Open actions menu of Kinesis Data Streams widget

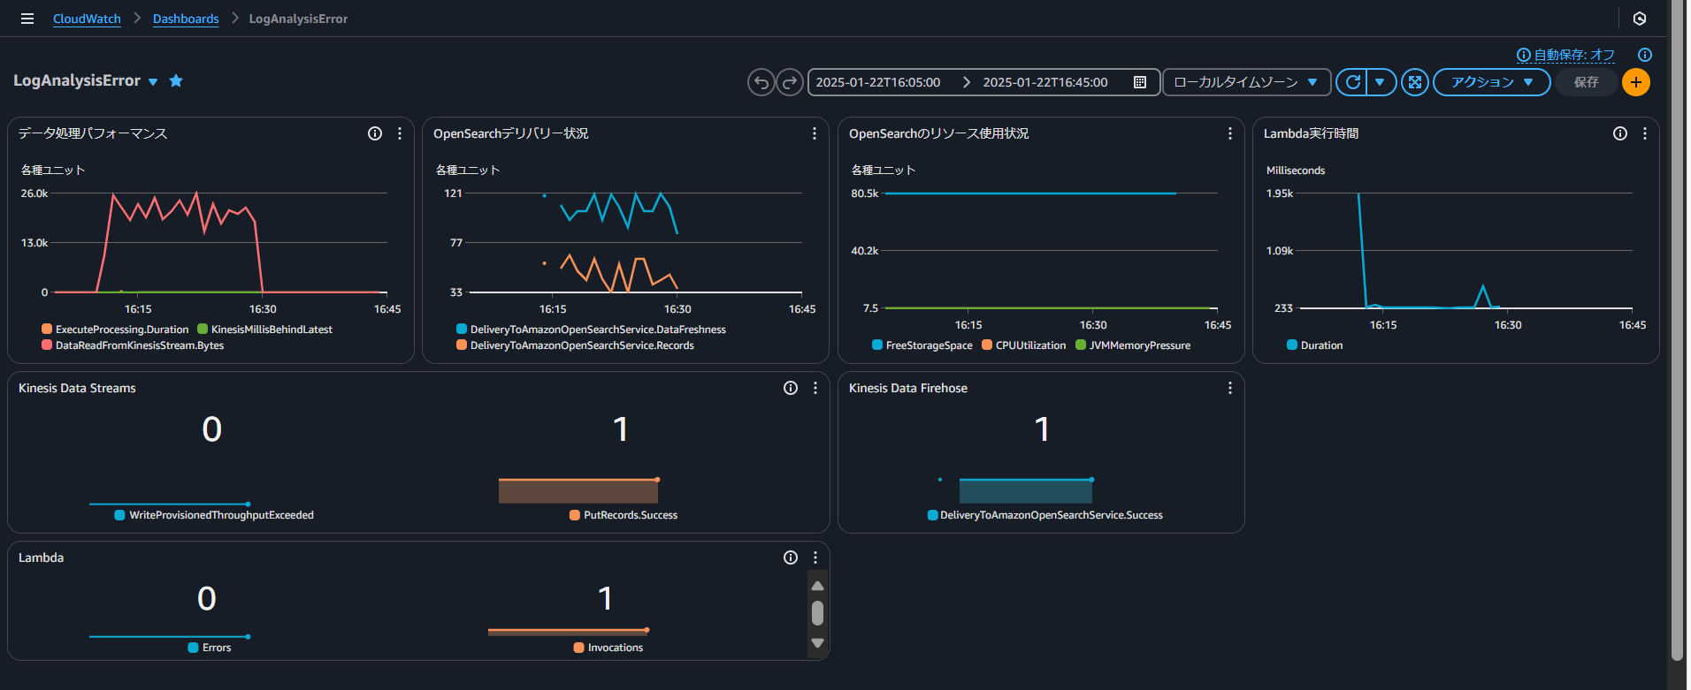(815, 388)
